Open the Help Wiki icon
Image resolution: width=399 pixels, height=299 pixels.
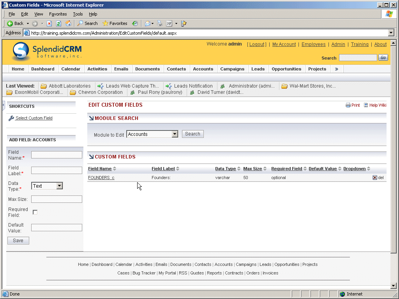366,105
